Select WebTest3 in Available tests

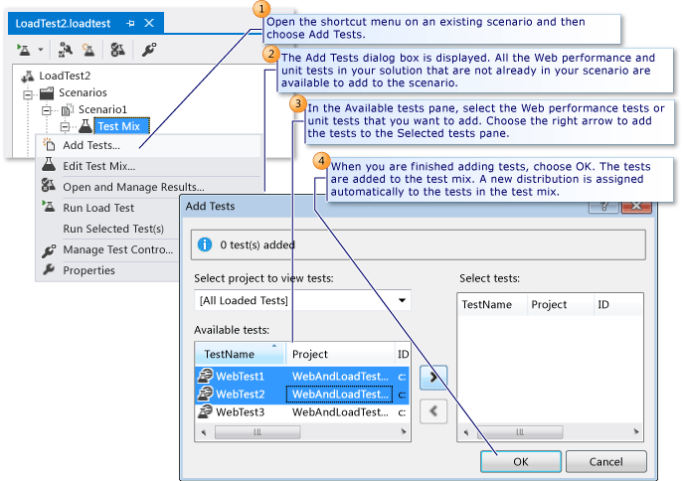click(302, 412)
